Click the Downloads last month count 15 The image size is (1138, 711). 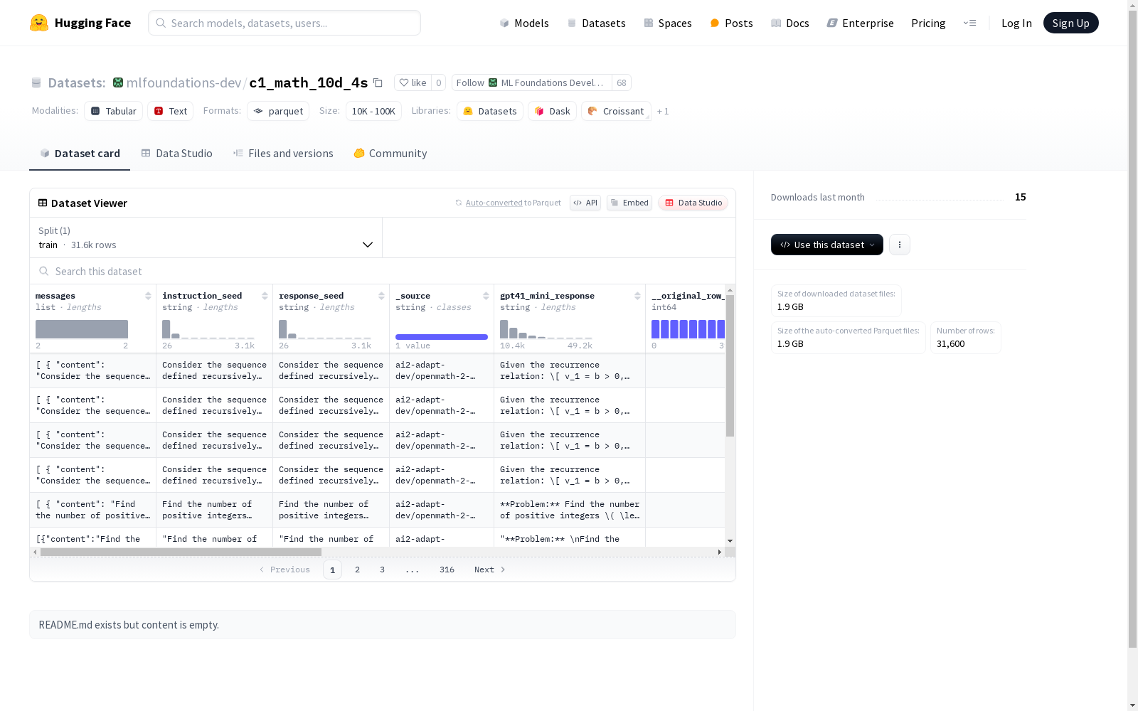click(1020, 197)
